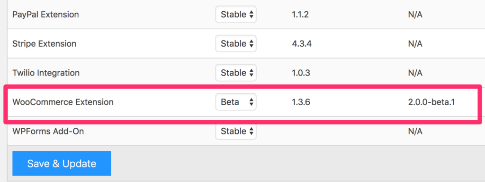Select the Stripe Extension row label
Viewport: 485px width, 182px height.
pyautogui.click(x=44, y=43)
